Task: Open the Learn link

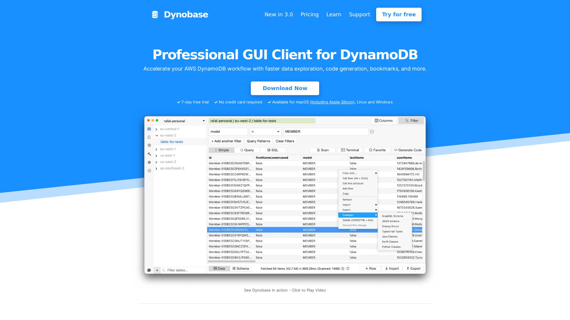Action: [334, 15]
